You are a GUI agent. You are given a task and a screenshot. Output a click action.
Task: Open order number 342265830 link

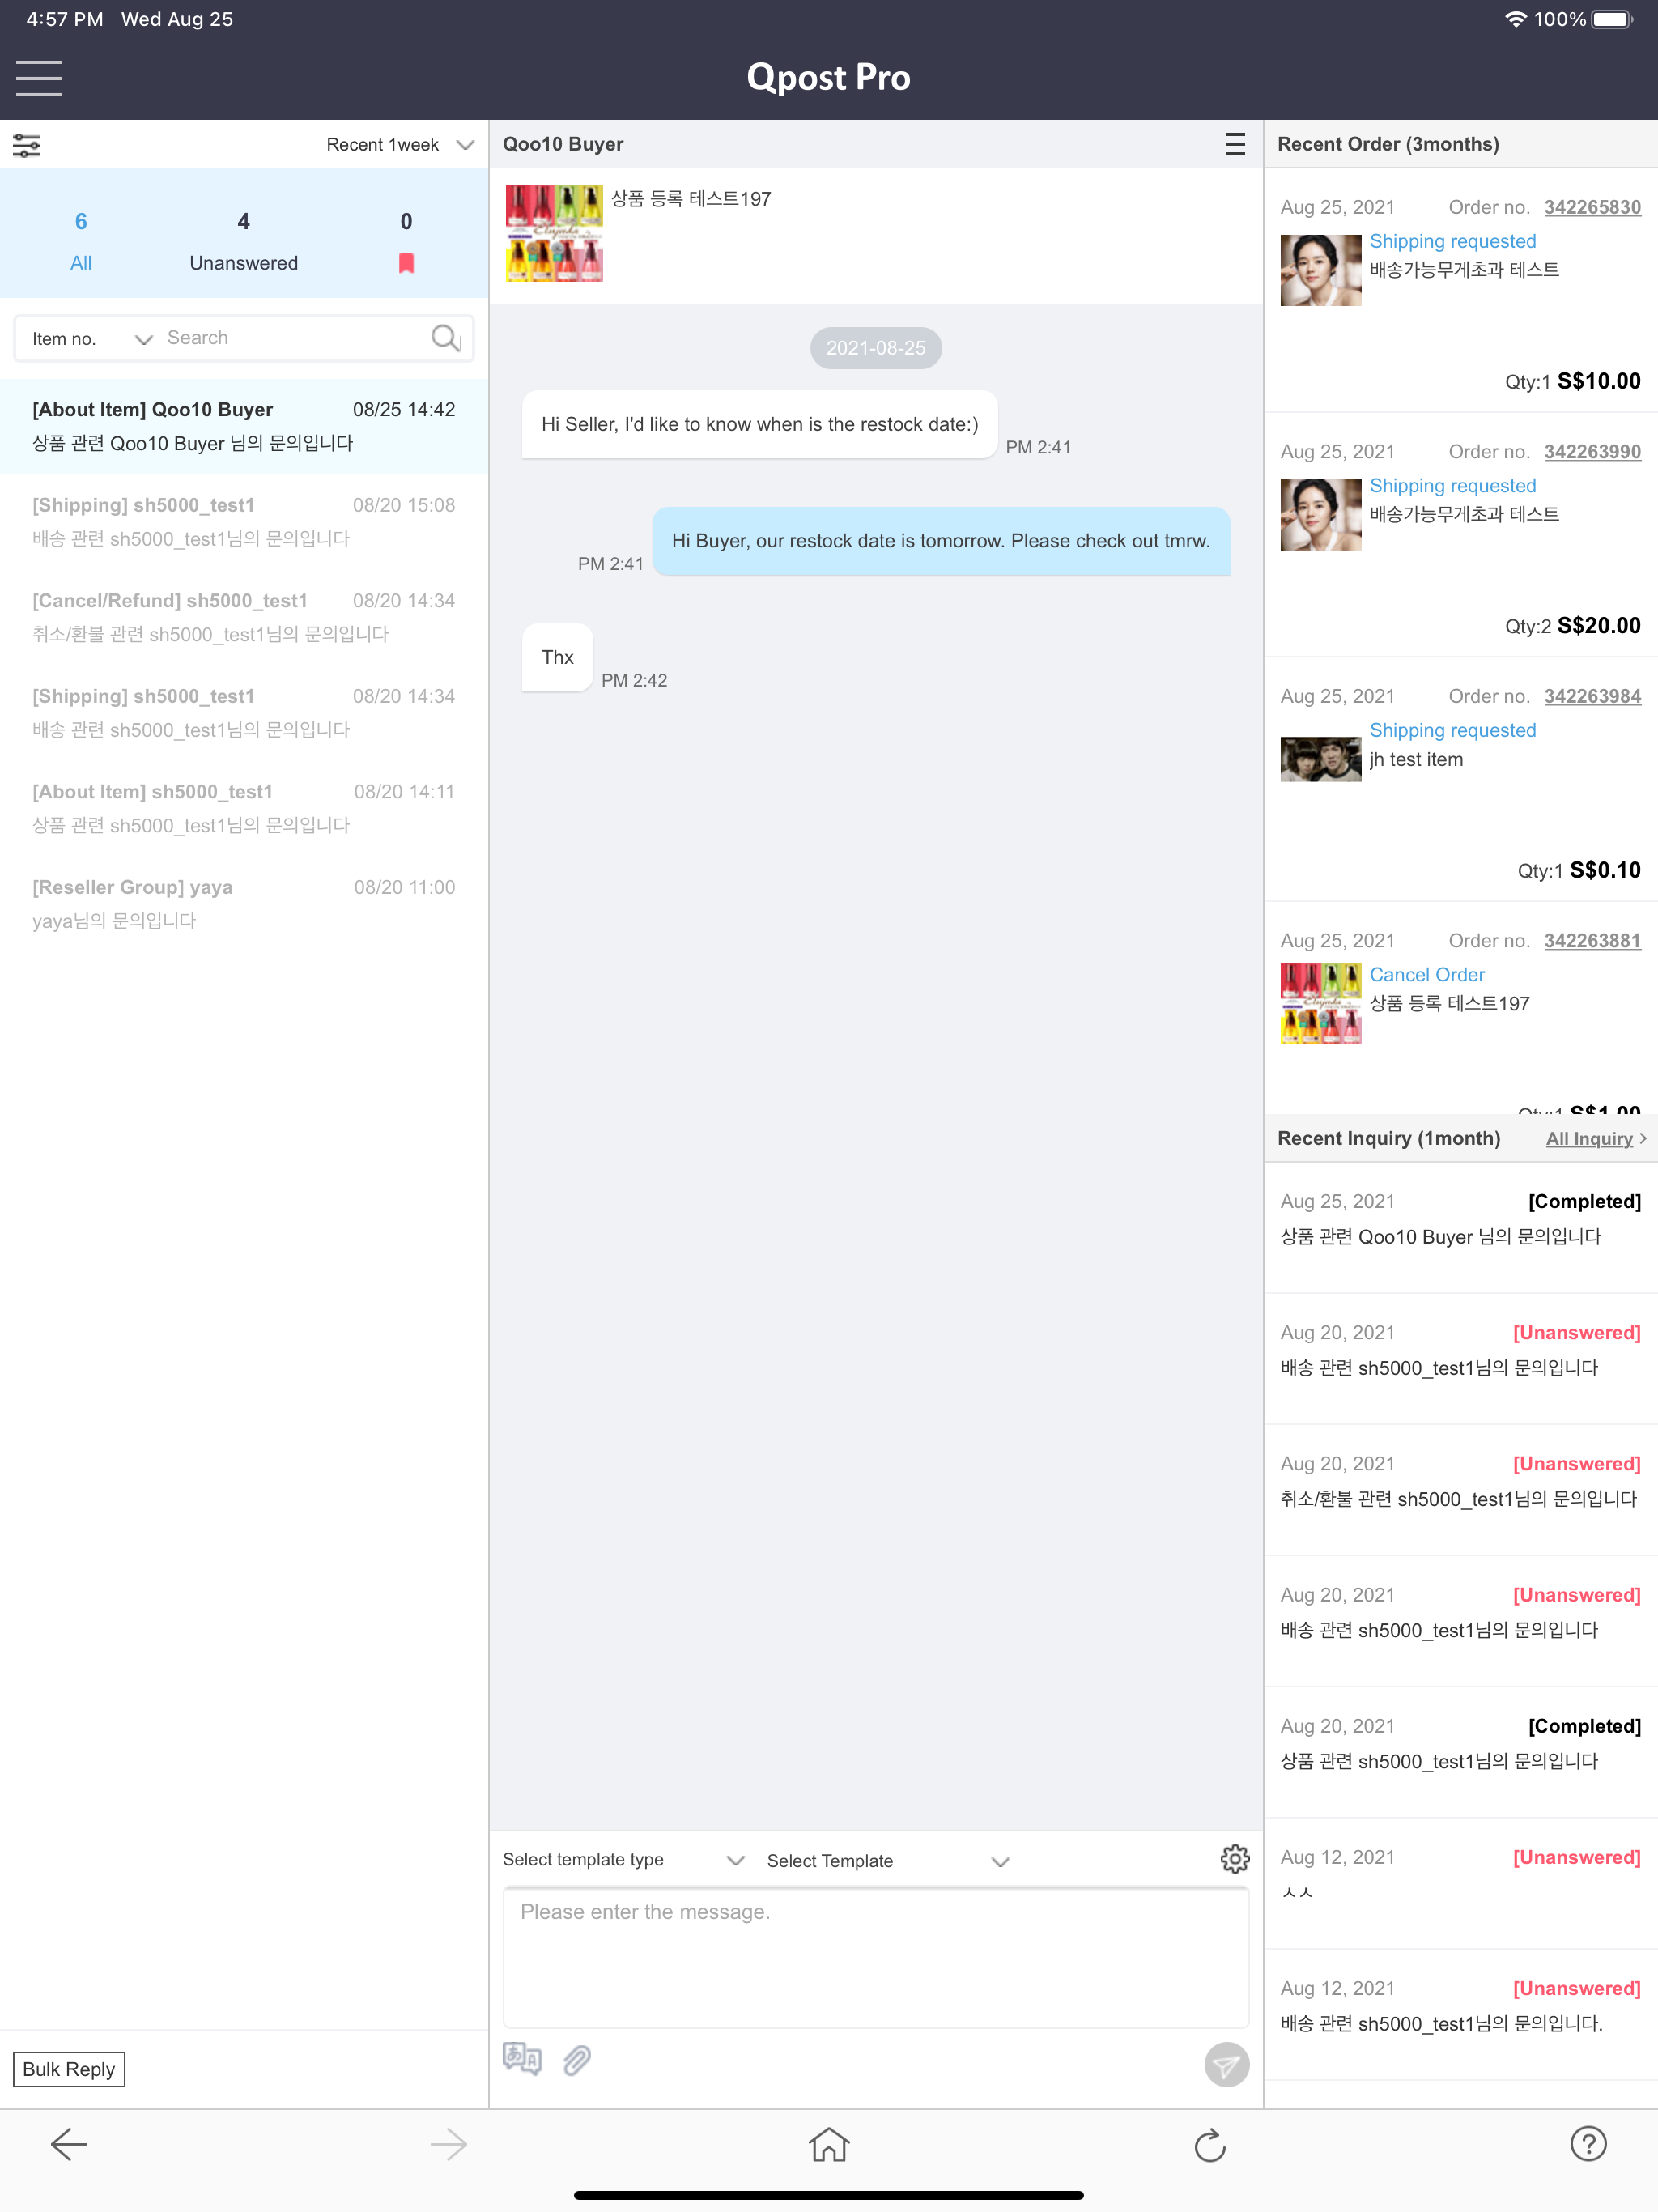1592,207
